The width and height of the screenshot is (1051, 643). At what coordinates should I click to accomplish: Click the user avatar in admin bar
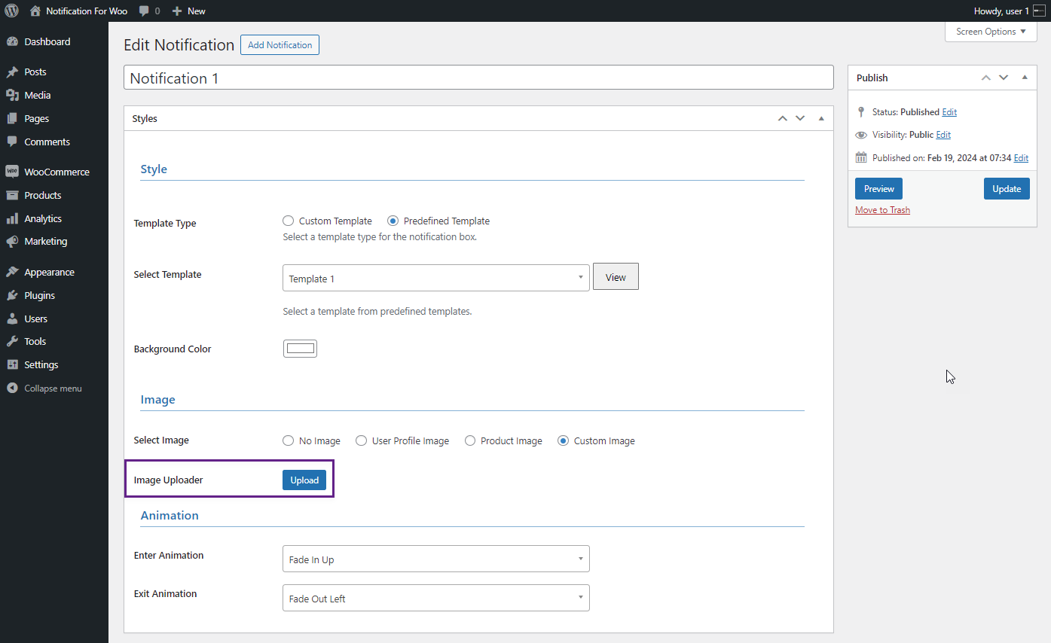pyautogui.click(x=1039, y=11)
